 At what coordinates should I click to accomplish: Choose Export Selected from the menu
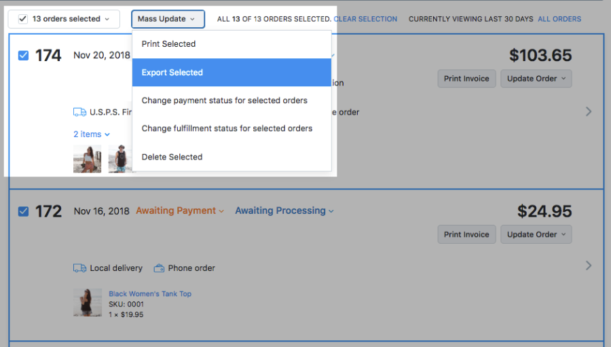pyautogui.click(x=232, y=73)
